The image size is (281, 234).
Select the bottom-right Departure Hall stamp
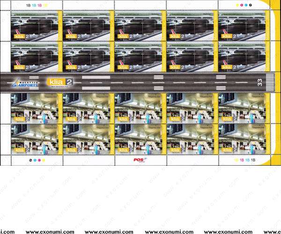(x=242, y=139)
